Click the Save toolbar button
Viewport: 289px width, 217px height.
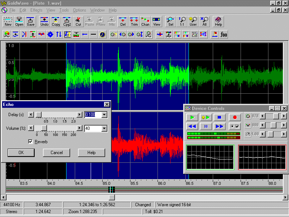pos(30,22)
